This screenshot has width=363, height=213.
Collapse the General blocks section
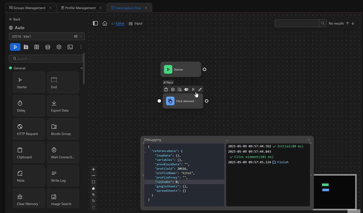click(x=81, y=68)
